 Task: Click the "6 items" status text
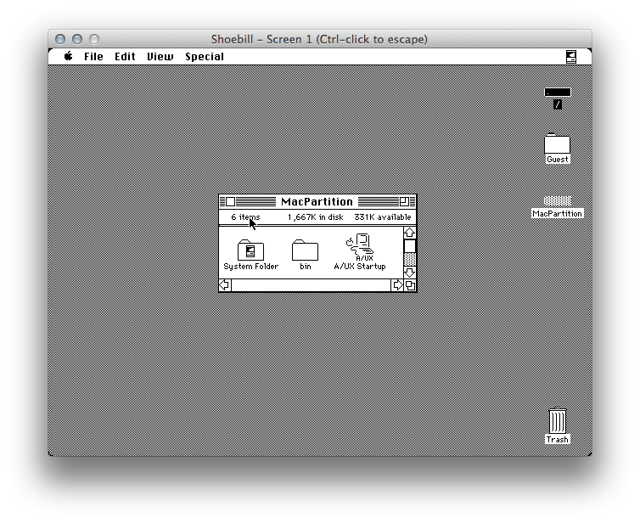[x=245, y=217]
